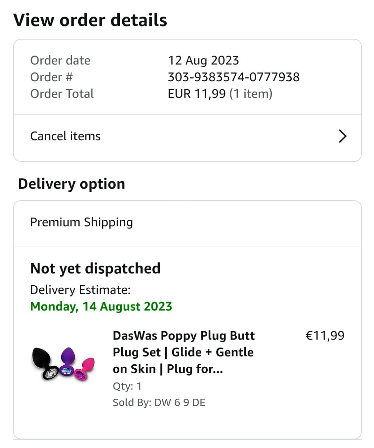Click the order number 303-9383574-0777938
This screenshot has width=374, height=448.
(x=234, y=77)
